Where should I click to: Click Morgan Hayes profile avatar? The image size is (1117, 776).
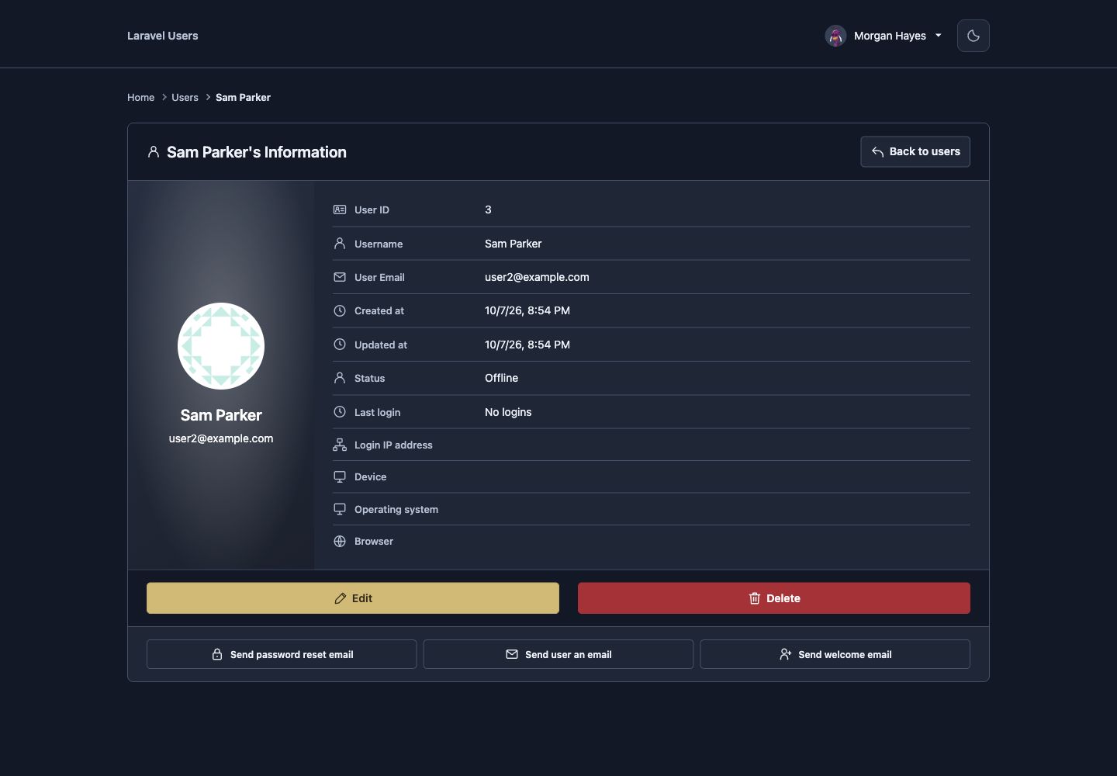pyautogui.click(x=835, y=36)
